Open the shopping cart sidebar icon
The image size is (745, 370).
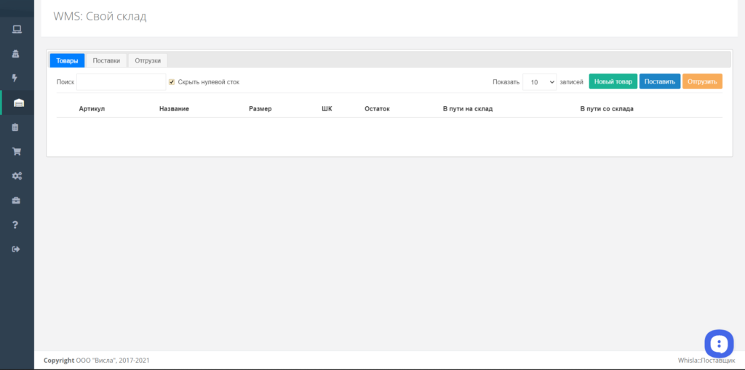[x=17, y=151]
